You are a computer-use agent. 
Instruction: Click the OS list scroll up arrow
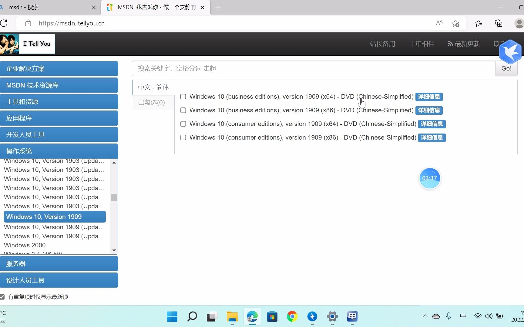[x=114, y=163]
